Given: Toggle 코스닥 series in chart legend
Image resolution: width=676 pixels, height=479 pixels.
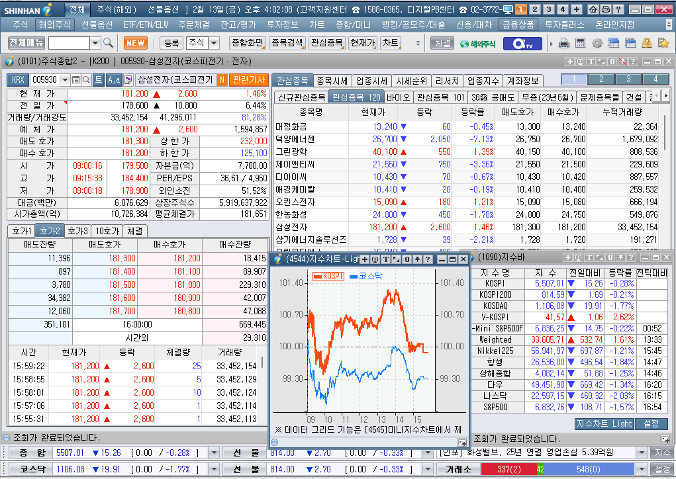Looking at the screenshot, I should coord(366,276).
